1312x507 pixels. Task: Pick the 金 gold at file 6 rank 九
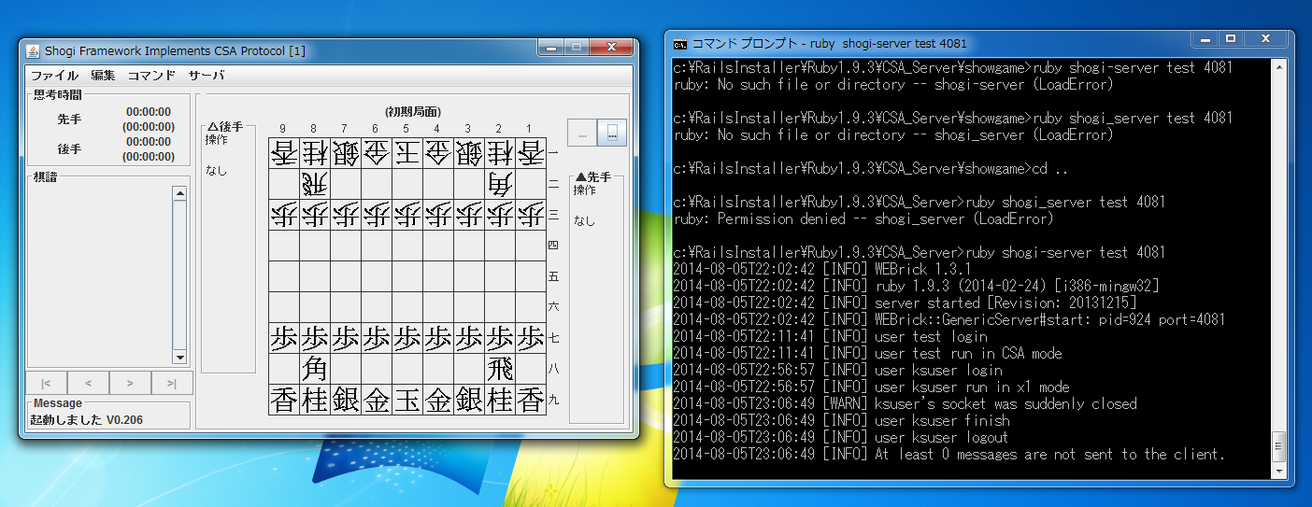(377, 399)
